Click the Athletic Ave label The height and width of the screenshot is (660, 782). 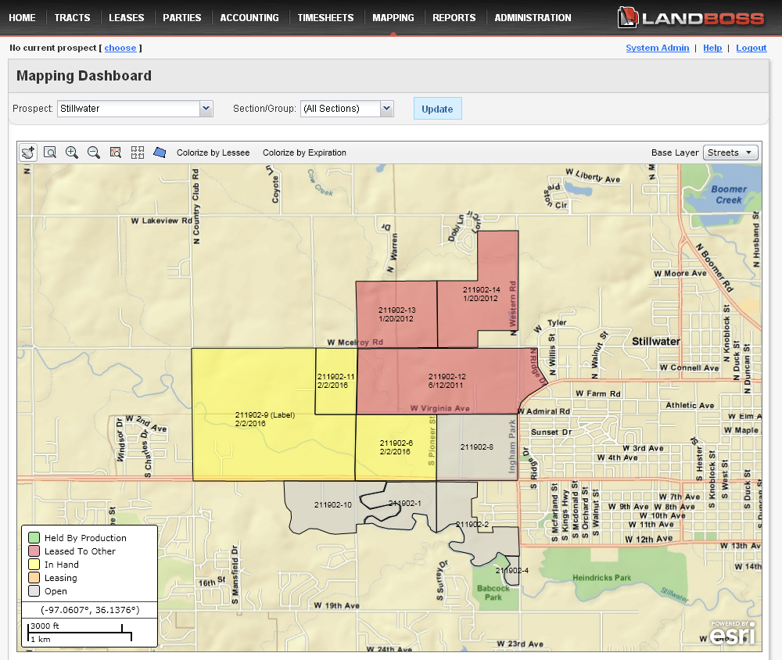tap(690, 406)
